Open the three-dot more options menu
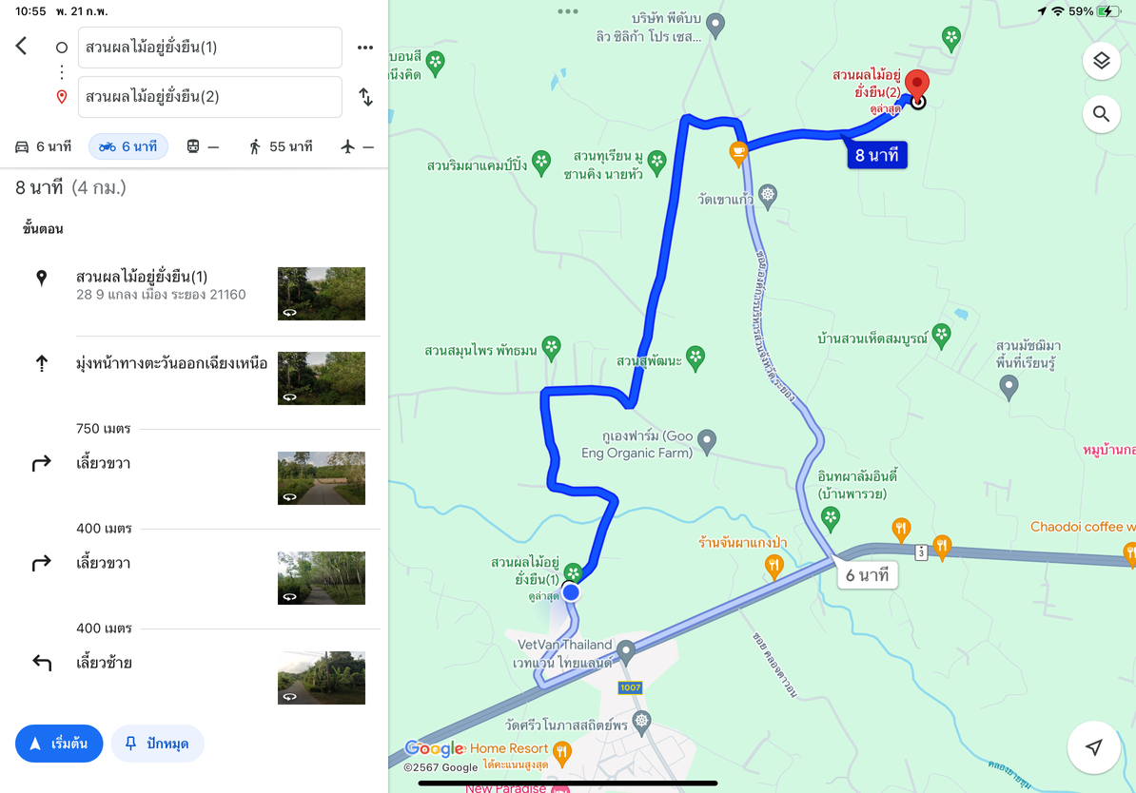The width and height of the screenshot is (1136, 793). point(365,48)
